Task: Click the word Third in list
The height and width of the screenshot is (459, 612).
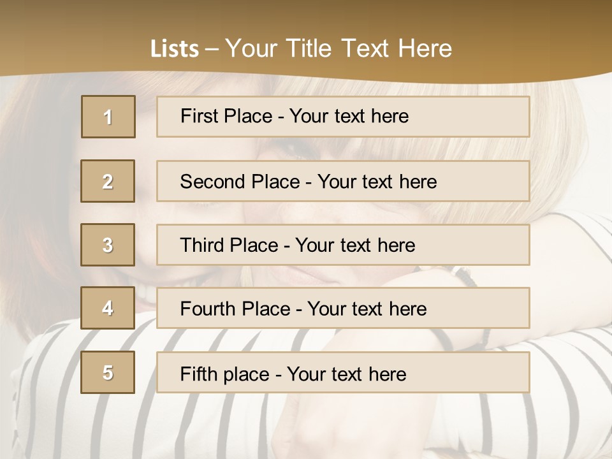Action: tap(201, 245)
